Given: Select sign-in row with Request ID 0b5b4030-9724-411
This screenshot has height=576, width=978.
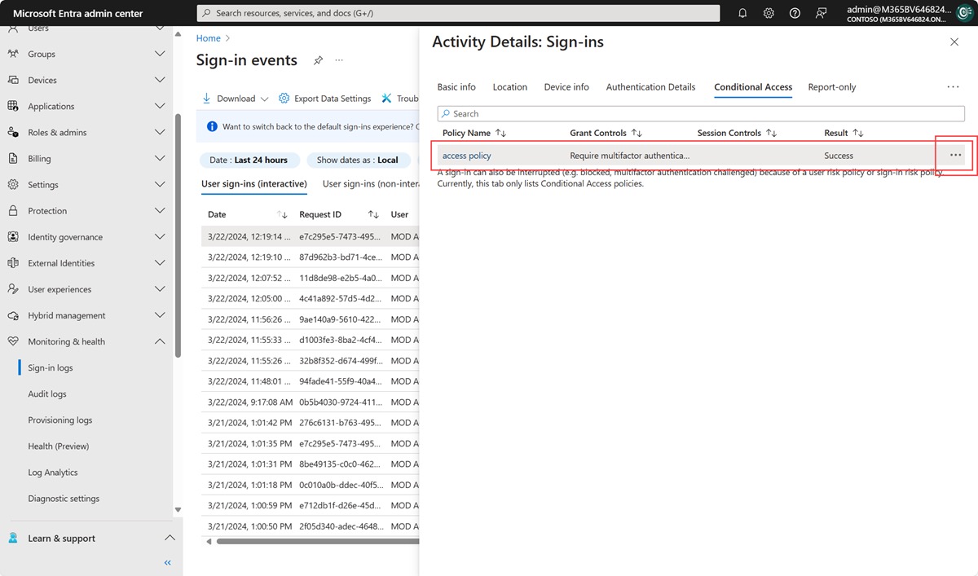Looking at the screenshot, I should (x=310, y=402).
